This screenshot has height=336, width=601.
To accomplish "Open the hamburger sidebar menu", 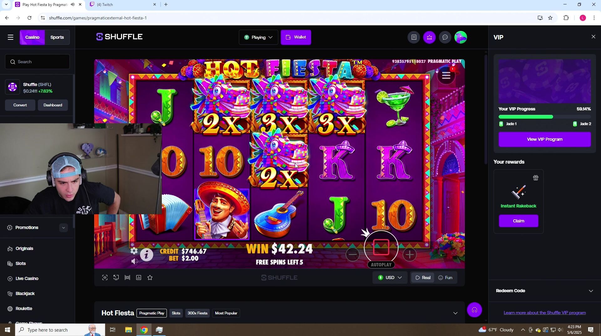I will (x=11, y=37).
